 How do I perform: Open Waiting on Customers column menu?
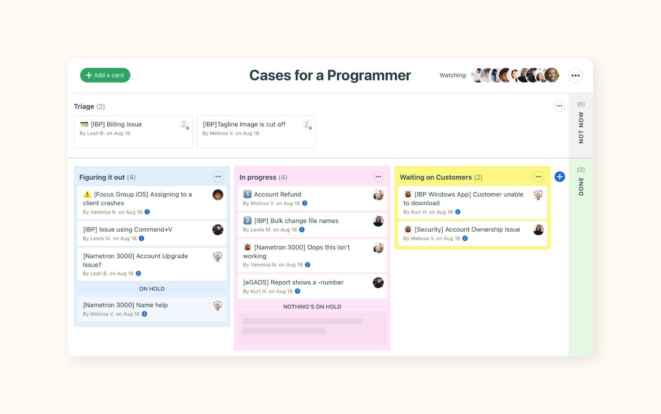point(538,177)
